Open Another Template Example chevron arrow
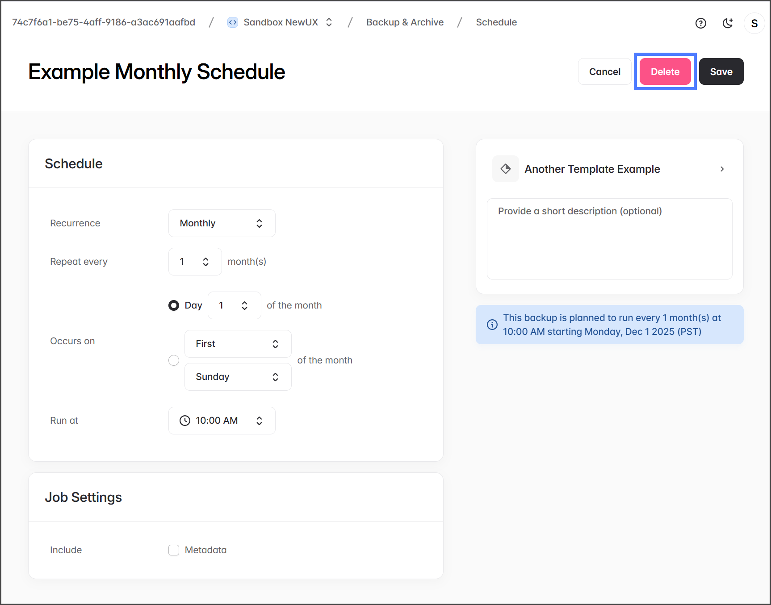The height and width of the screenshot is (605, 771). point(722,169)
